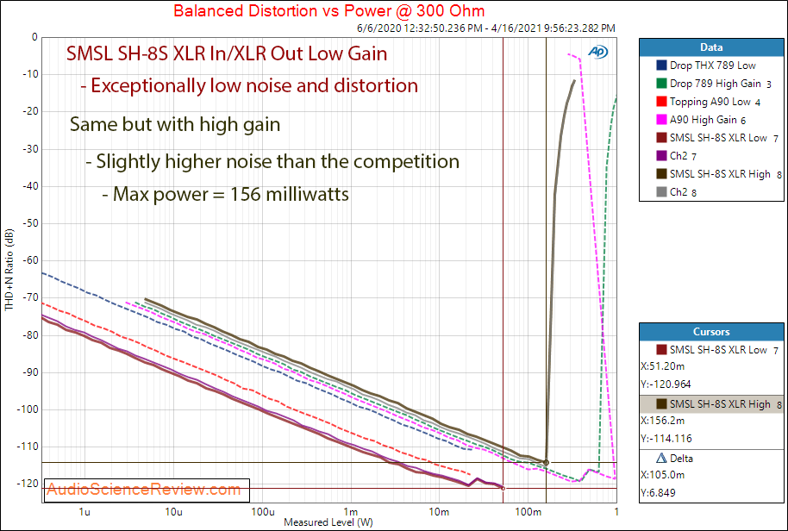
Task: Click the cursor marker at 51.20m on graph
Action: coord(503,488)
